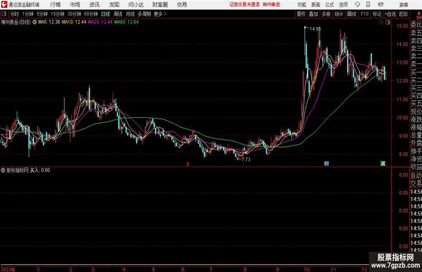Click the diamond icon above price axis
Screen dimensions: 422x272
click(x=381, y=23)
